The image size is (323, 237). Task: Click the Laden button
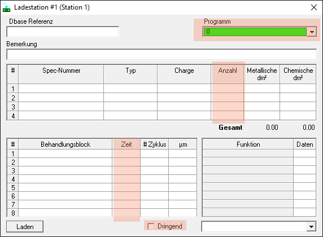(x=25, y=226)
